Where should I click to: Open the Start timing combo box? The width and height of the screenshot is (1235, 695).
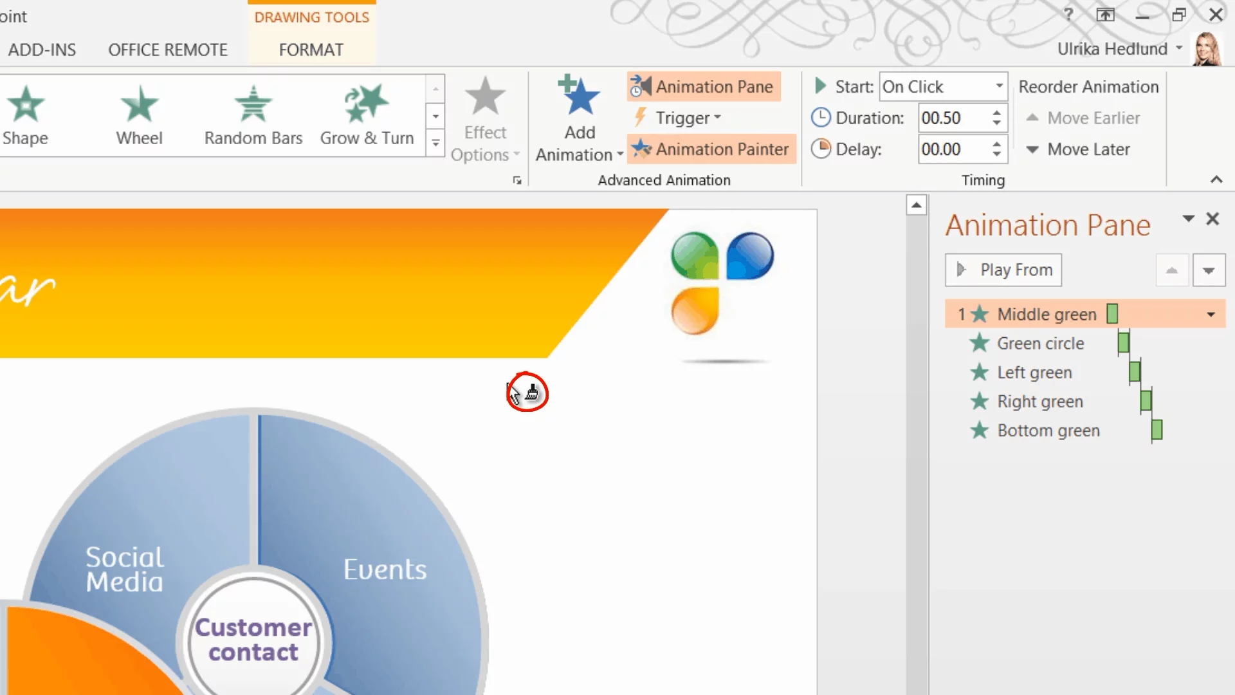click(x=942, y=86)
